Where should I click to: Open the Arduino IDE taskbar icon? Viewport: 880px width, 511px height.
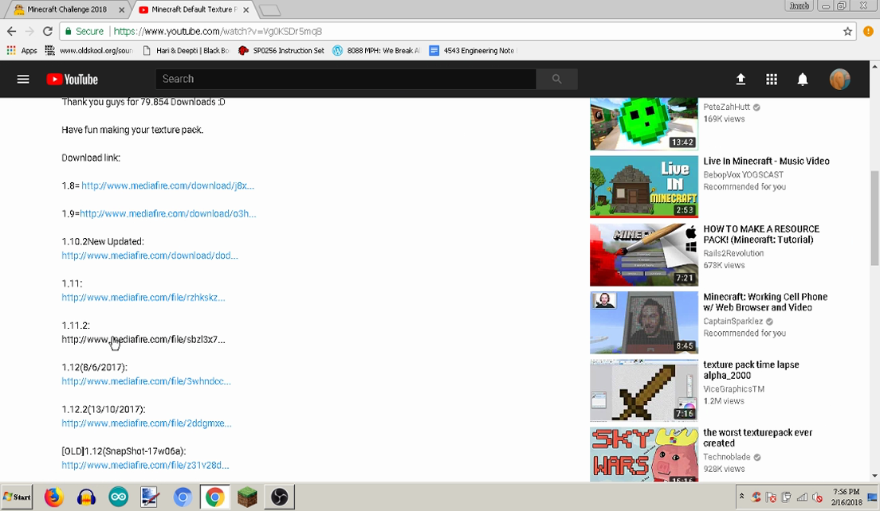[x=119, y=497]
